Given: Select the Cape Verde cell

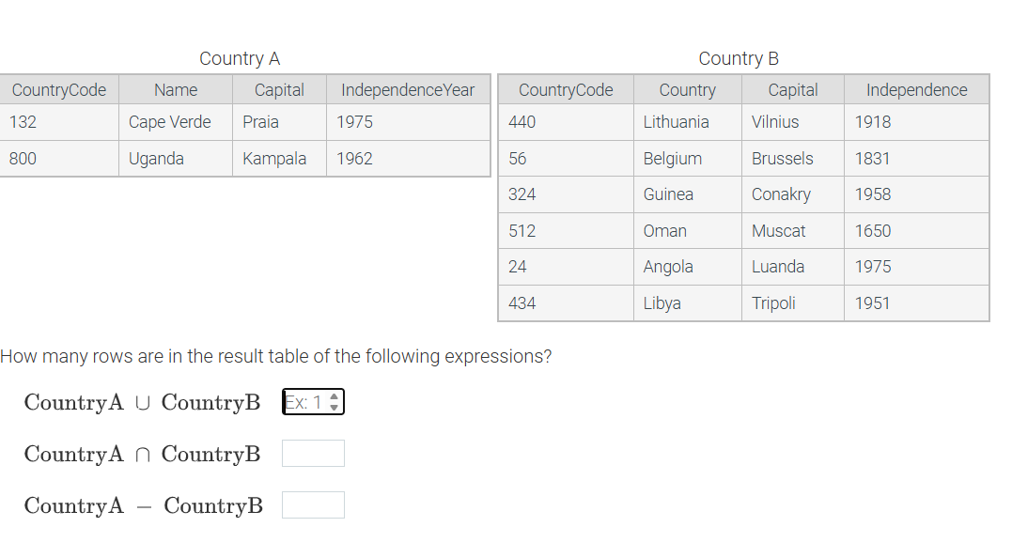Looking at the screenshot, I should pos(175,122).
